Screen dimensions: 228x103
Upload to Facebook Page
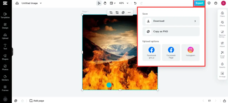171,52
